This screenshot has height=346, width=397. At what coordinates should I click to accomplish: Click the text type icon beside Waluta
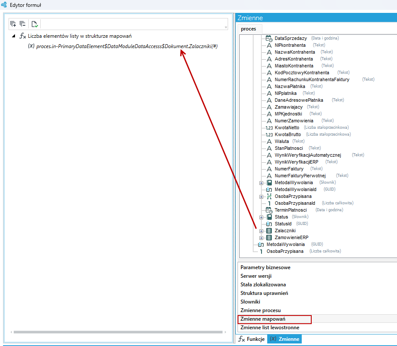[x=269, y=141]
